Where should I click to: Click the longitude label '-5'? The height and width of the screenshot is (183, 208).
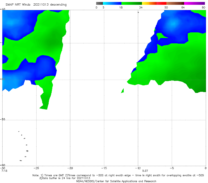(172, 168)
